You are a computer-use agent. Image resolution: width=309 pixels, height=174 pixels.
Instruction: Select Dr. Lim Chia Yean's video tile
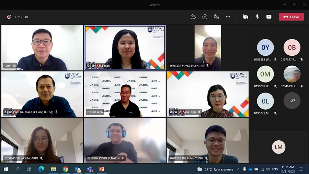point(125,48)
